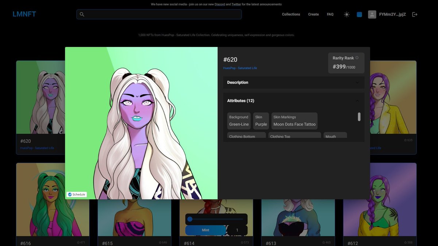Open purple-haired NFT card at top right
Viewport: 438px width, 246px height.
[393, 97]
